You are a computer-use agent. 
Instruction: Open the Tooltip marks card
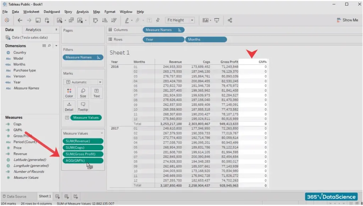(x=83, y=106)
